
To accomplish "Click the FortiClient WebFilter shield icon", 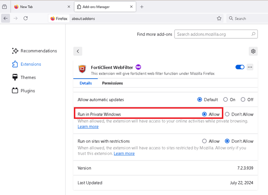I will [82, 69].
